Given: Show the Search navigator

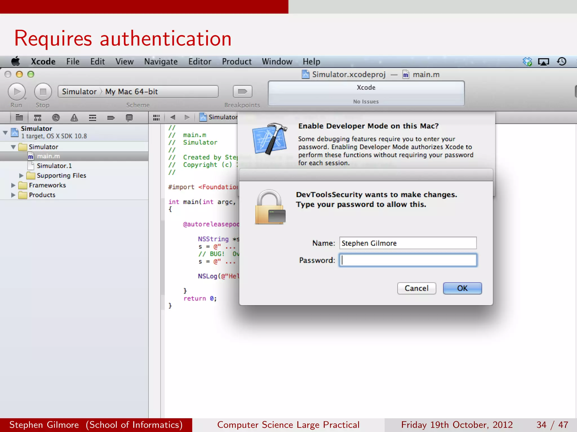Looking at the screenshot, I should pos(56,118).
